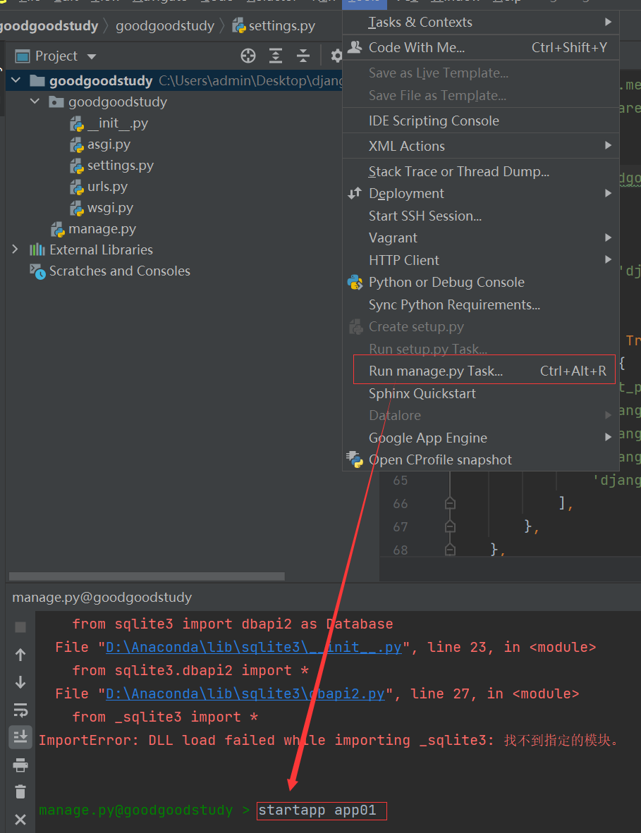Image resolution: width=641 pixels, height=833 pixels.
Task: Click the Collapse All icon in Project toolbar
Action: (303, 56)
